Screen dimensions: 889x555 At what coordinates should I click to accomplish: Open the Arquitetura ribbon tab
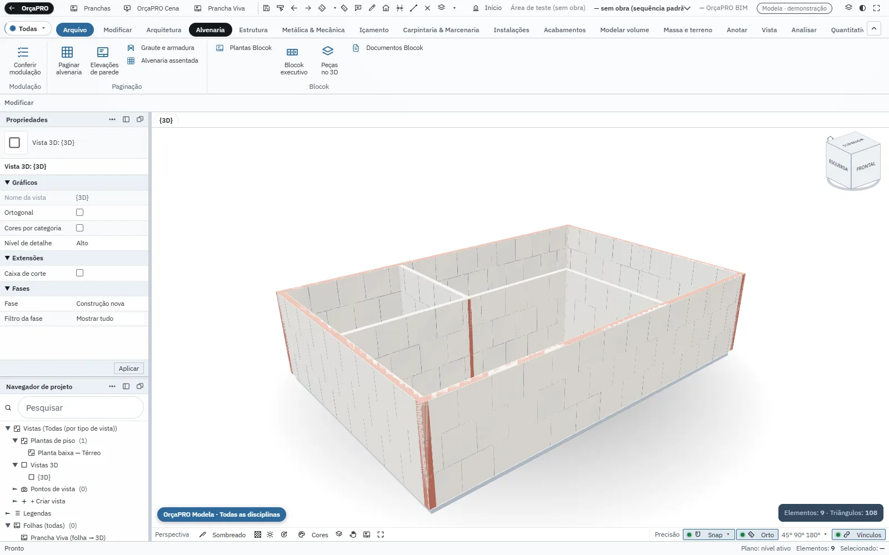click(x=163, y=30)
